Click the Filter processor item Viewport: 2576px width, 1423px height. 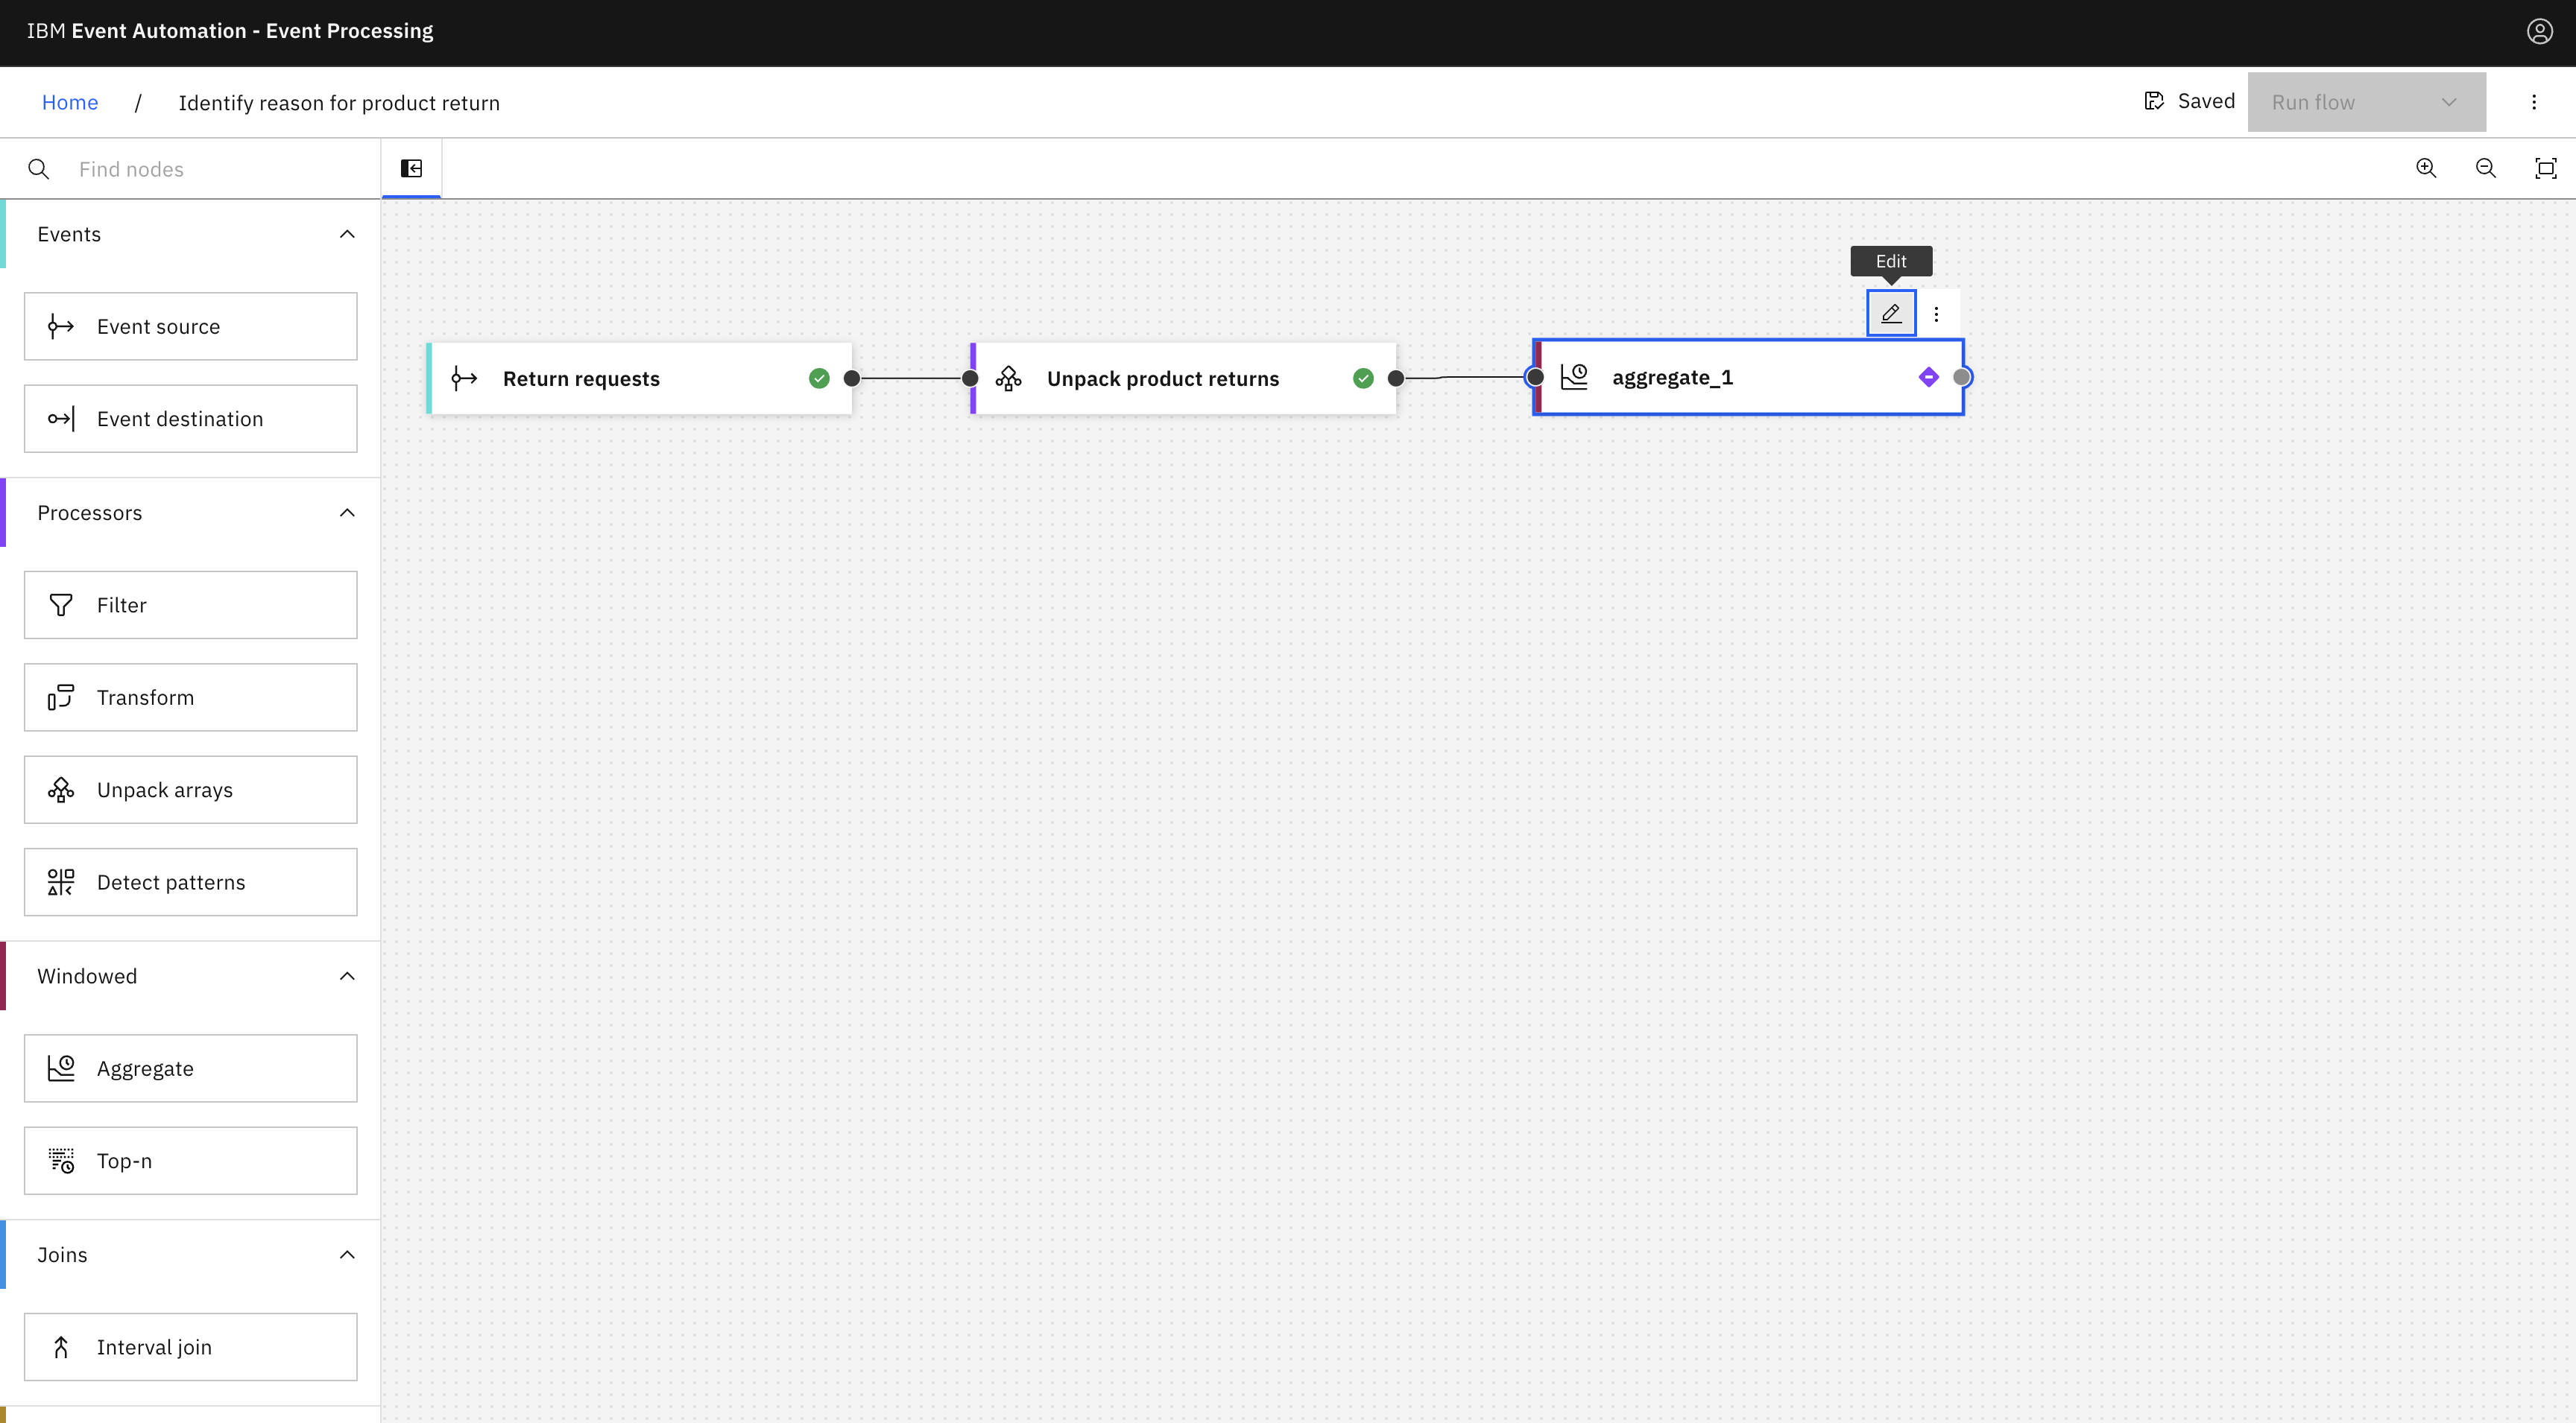point(191,606)
